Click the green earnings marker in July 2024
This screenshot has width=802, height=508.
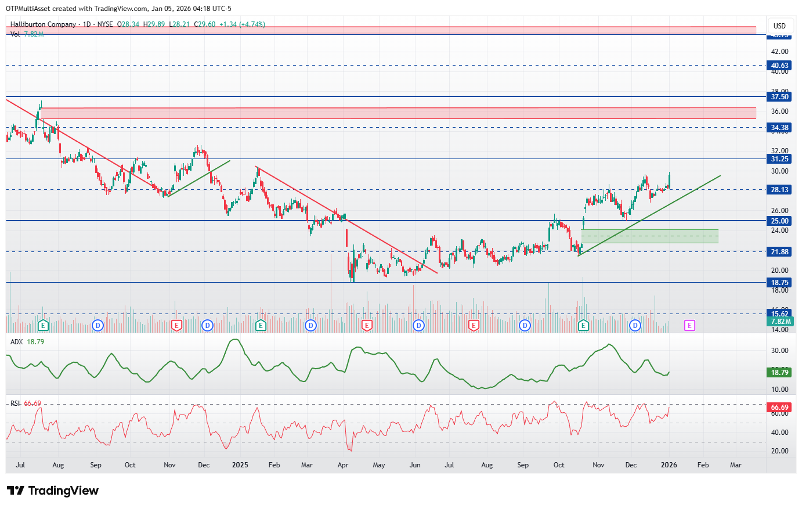[x=42, y=326]
